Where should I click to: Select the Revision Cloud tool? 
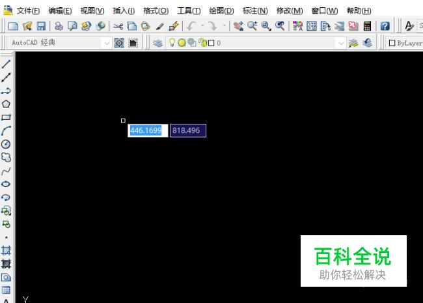(x=6, y=157)
